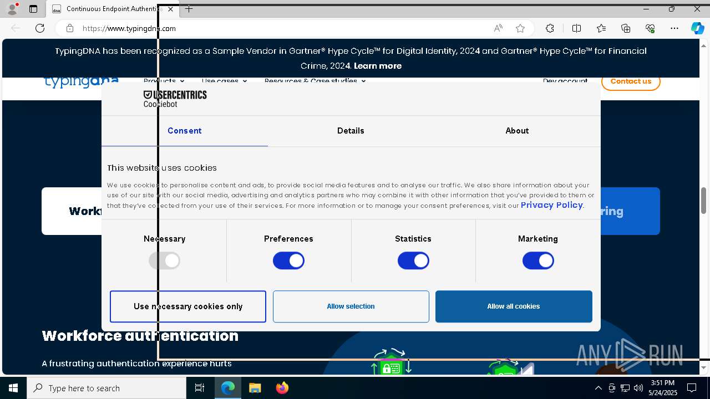Switch to the Details tab
This screenshot has height=399, width=710.
point(351,131)
